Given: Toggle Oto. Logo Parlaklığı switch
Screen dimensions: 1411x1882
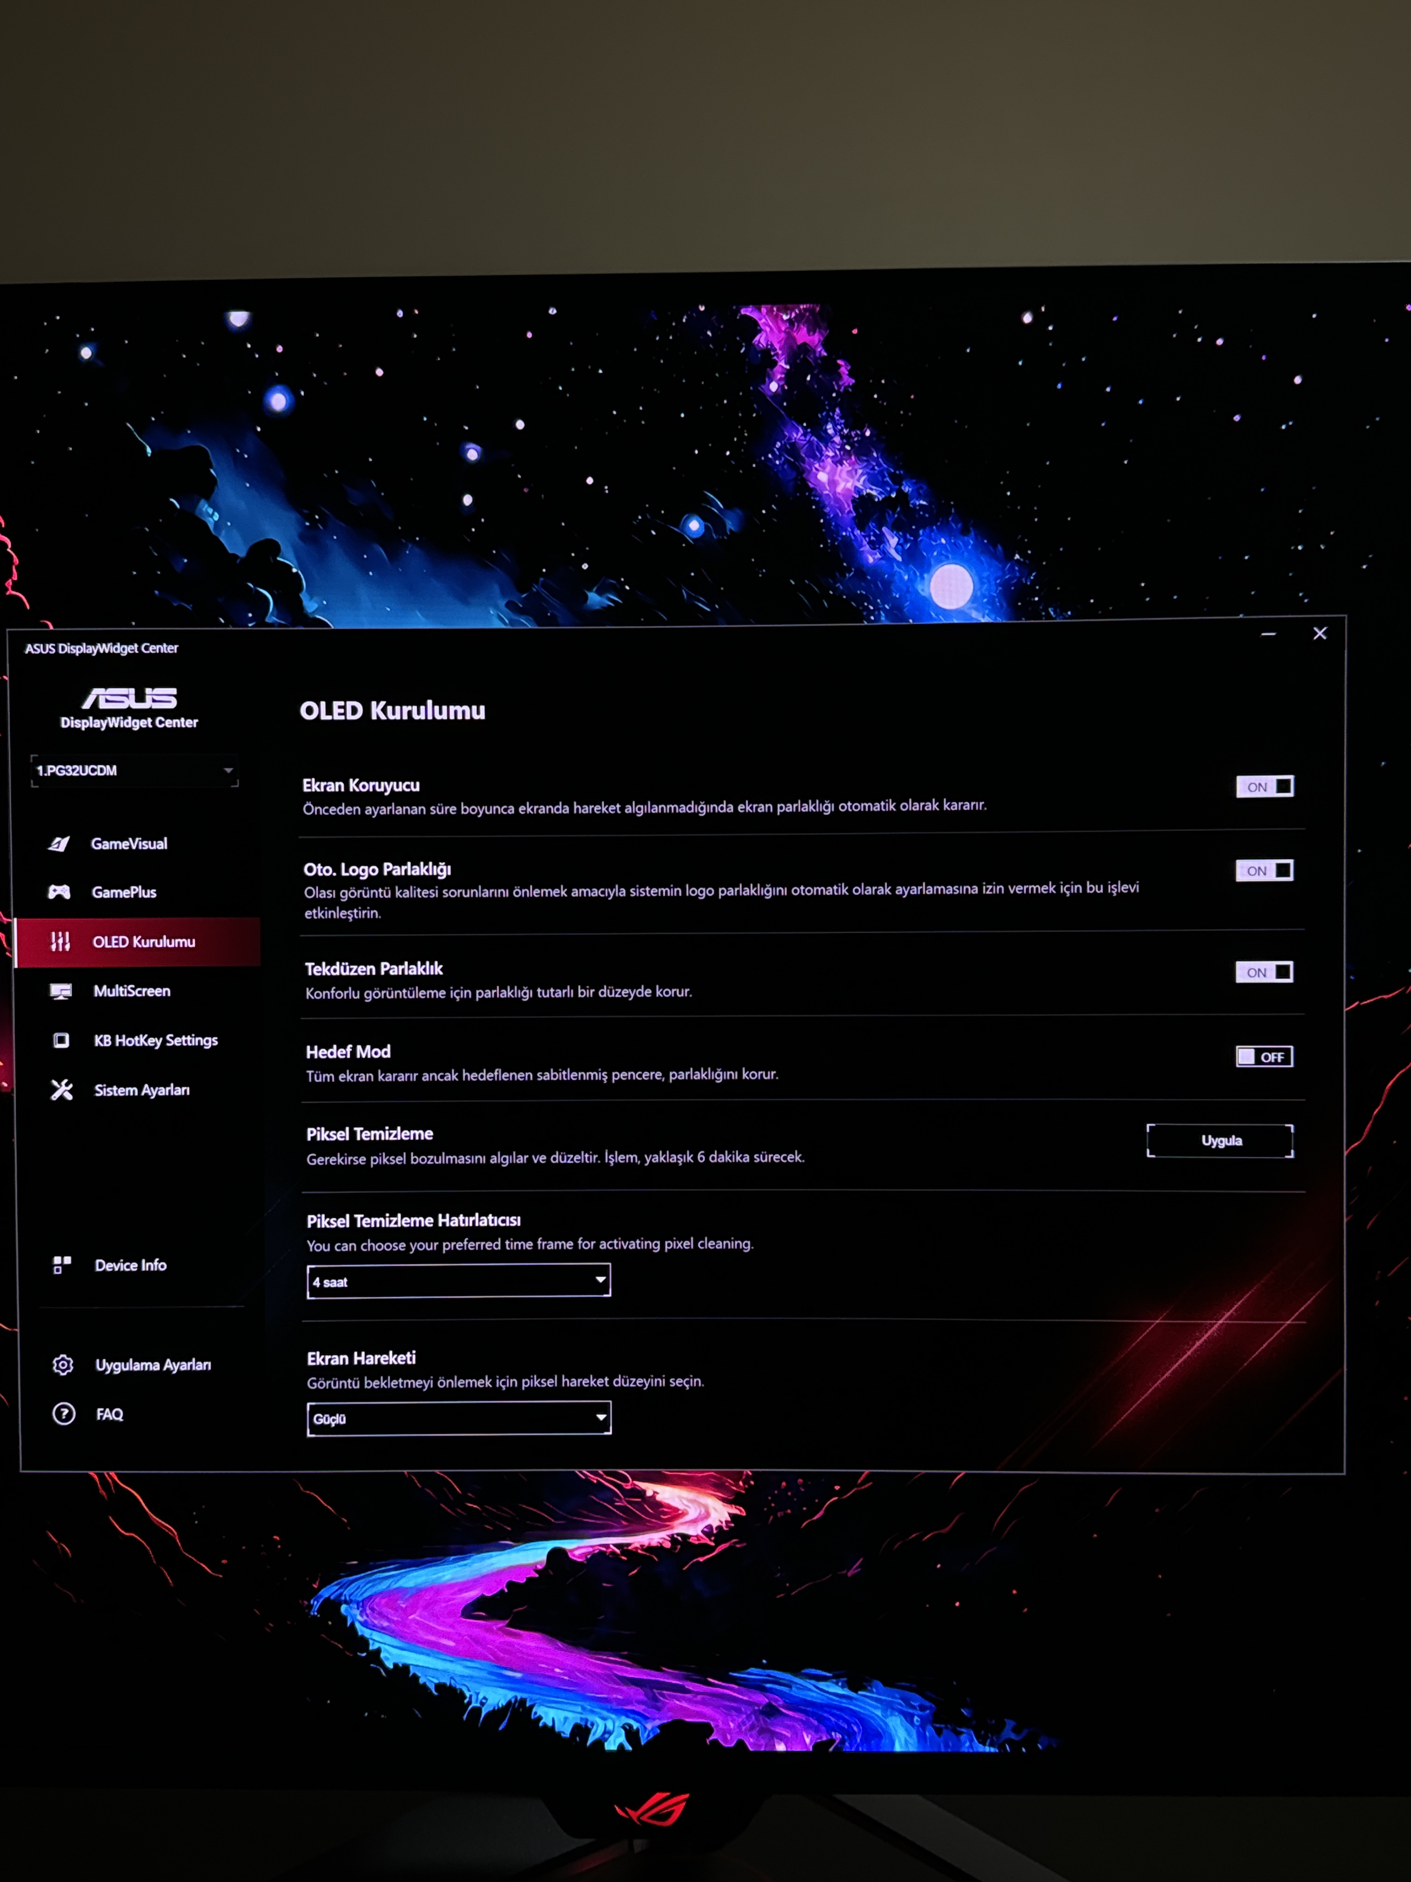Looking at the screenshot, I should coord(1264,871).
